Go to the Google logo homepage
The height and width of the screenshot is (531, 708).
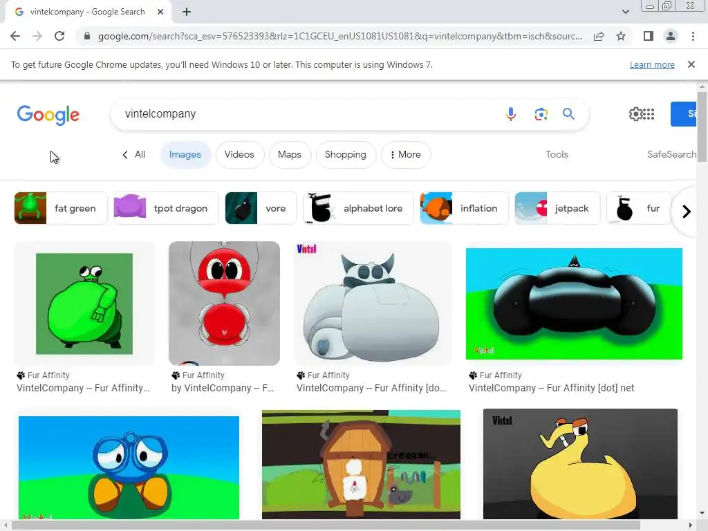pos(48,115)
